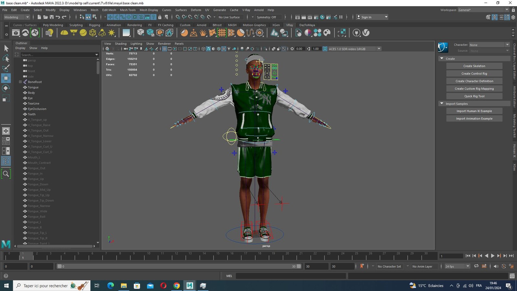This screenshot has height=291, width=517.
Task: Switch to the DazToMaya shelf tab
Action: [x=307, y=25]
